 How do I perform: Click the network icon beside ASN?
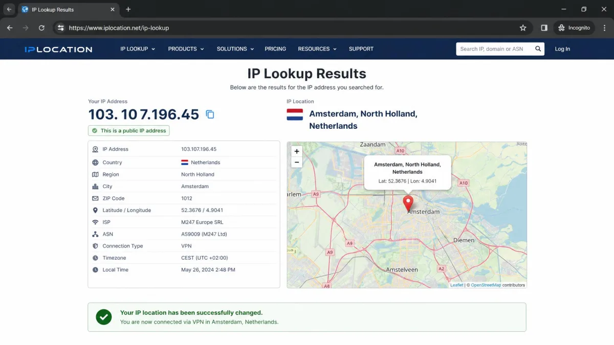(x=95, y=234)
